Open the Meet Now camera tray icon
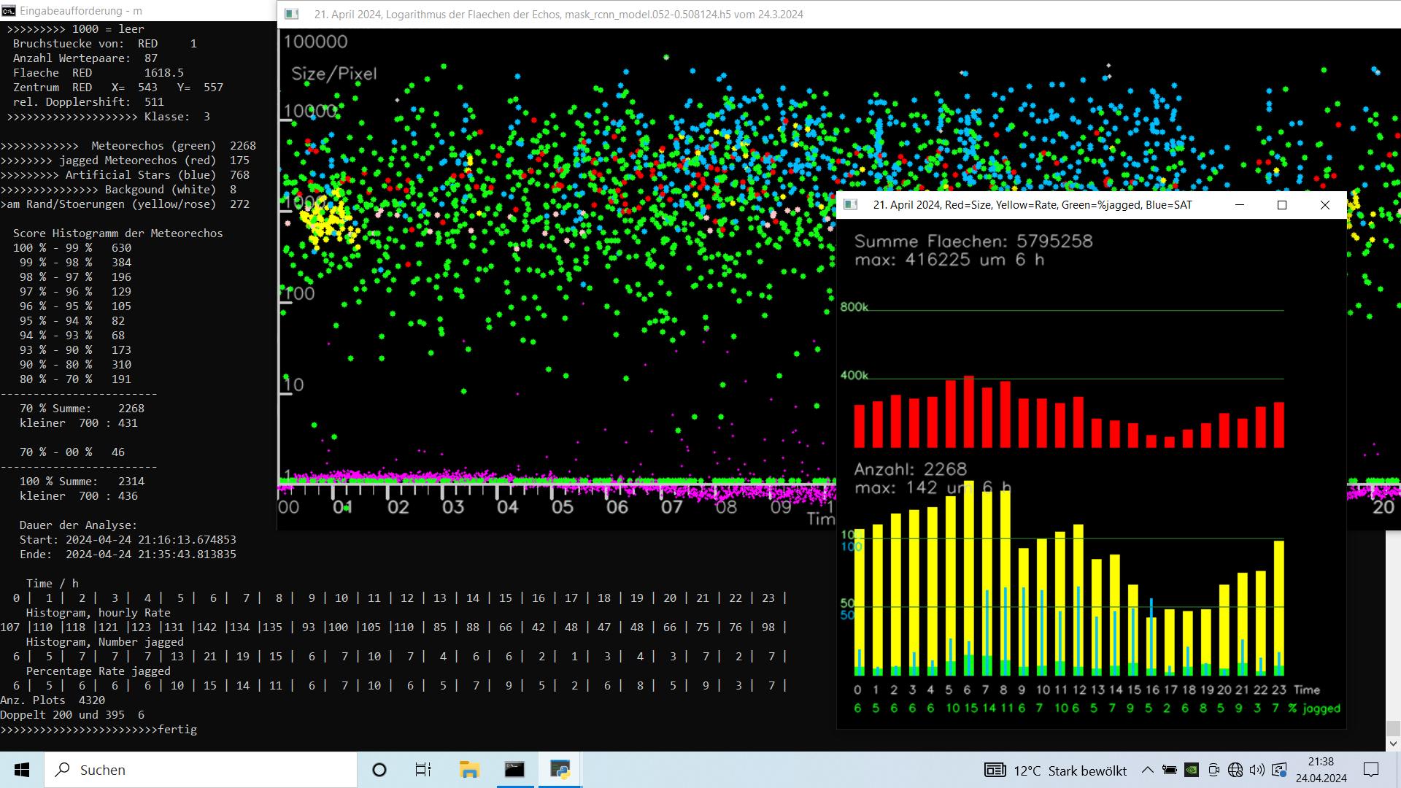 (x=1213, y=770)
